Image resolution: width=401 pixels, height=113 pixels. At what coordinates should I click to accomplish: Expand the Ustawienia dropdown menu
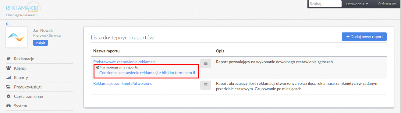357,4
